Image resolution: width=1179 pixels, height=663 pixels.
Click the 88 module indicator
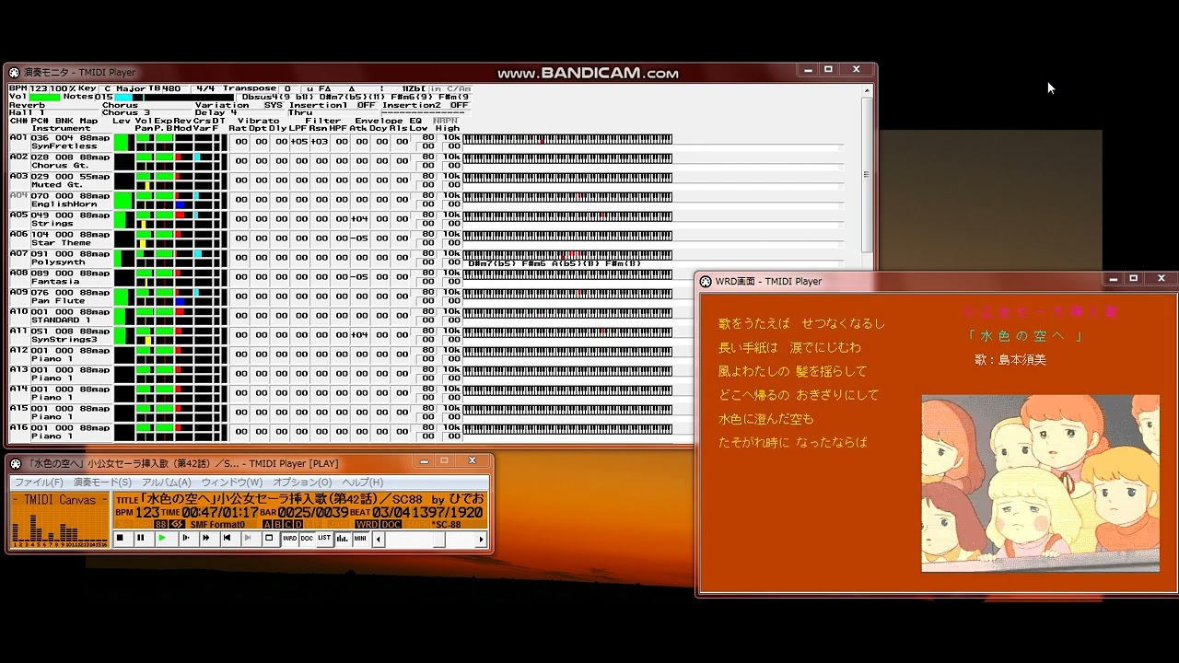160,525
